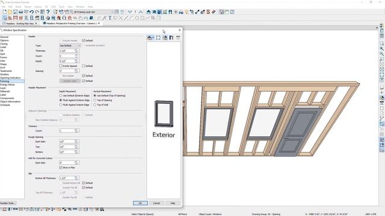385x216 pixels.
Task: Click the Help question mark icon
Action: coord(48,12)
